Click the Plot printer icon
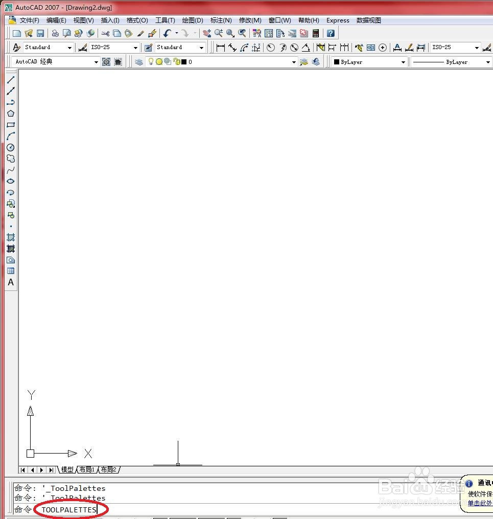The image size is (493, 519). tap(55, 33)
